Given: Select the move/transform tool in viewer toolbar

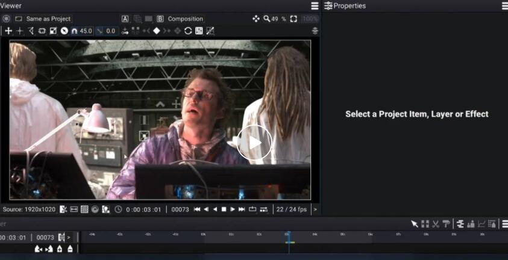Looking at the screenshot, I should (8, 31).
